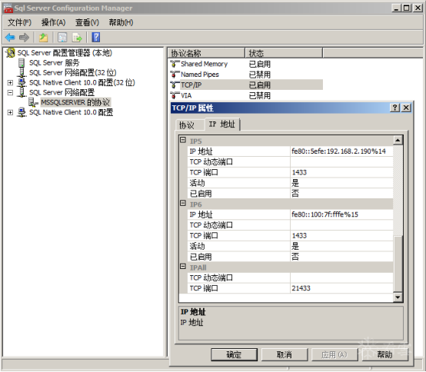Viewport: 426px width, 372px height.
Task: Click the IP5 TCP 动态端口 label
Action: click(x=211, y=162)
